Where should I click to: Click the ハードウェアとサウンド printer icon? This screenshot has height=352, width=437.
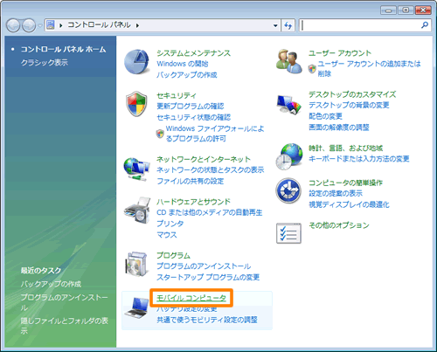[x=137, y=210]
